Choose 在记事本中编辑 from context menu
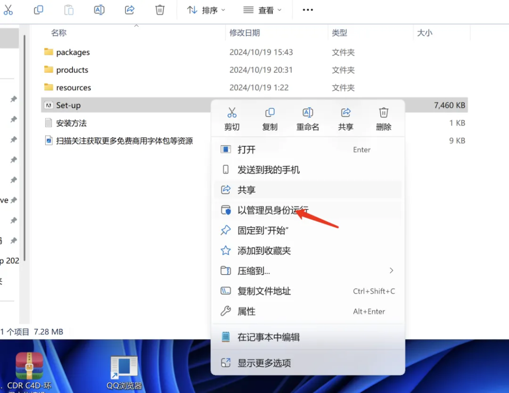 coord(308,337)
